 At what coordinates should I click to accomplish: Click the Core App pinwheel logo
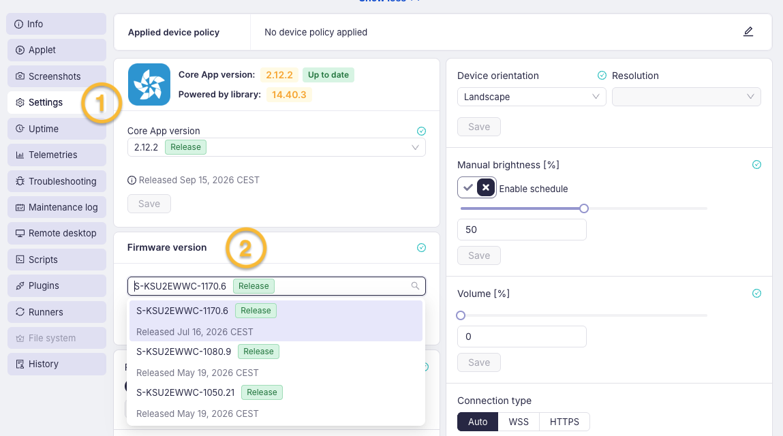[149, 84]
